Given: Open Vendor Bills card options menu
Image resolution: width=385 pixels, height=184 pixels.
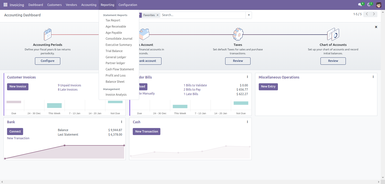Looking at the screenshot, I should click(247, 77).
